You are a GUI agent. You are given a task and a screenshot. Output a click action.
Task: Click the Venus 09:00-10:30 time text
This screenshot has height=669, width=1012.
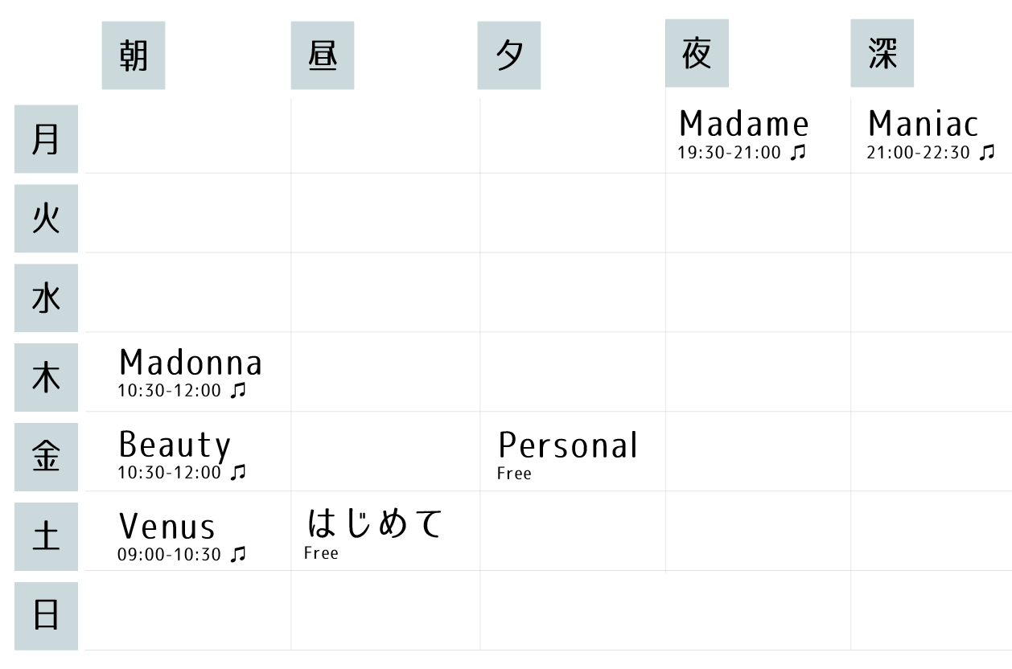click(x=169, y=555)
